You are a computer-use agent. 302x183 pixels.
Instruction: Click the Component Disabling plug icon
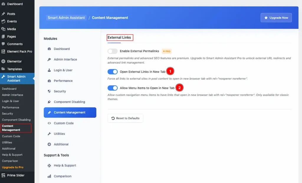click(x=49, y=102)
